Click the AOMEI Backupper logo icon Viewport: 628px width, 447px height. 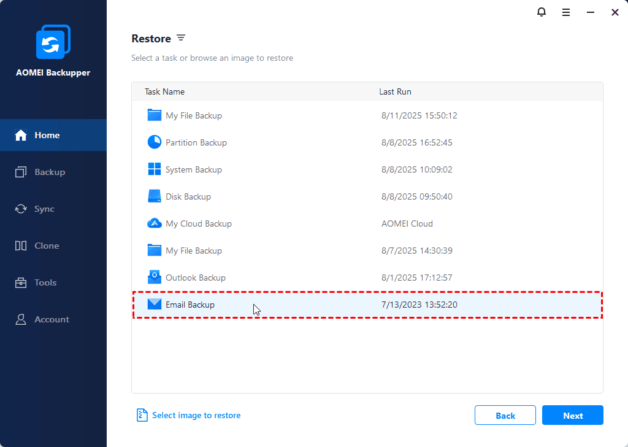53,43
